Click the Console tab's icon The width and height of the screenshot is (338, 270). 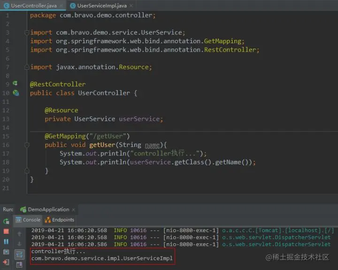pyautogui.click(x=18, y=220)
